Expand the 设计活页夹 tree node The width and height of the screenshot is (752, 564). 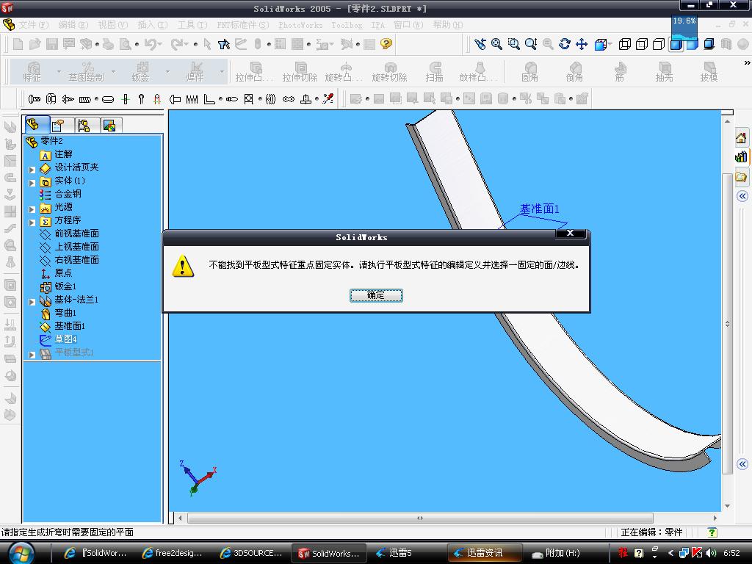click(x=32, y=170)
